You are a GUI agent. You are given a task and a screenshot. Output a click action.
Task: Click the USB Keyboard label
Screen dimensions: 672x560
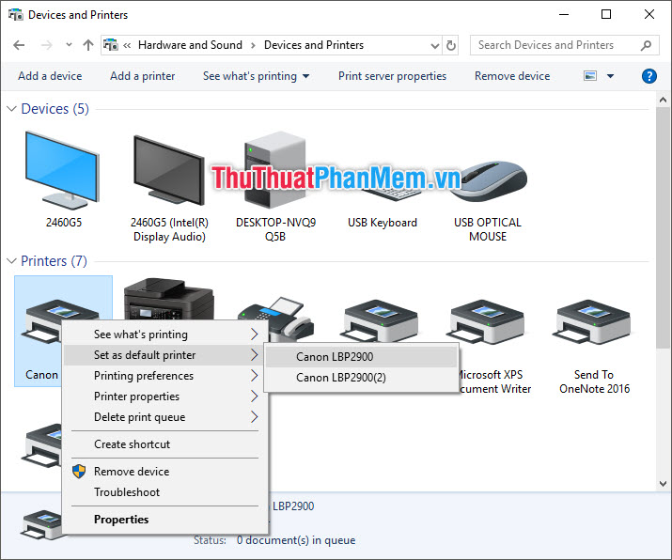383,223
